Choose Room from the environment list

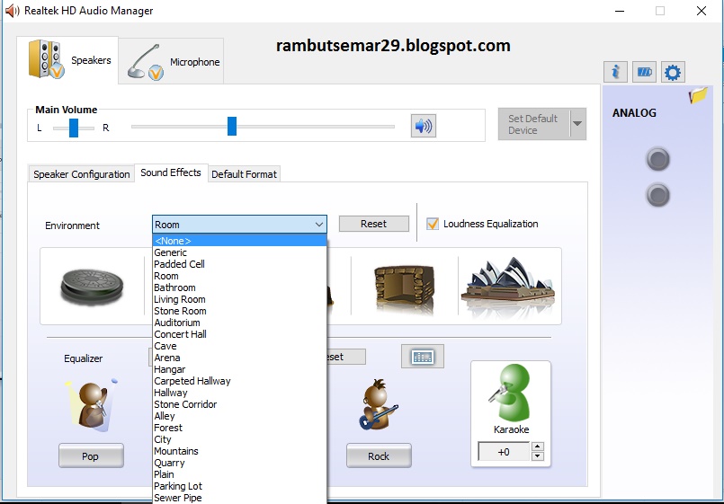pyautogui.click(x=239, y=276)
